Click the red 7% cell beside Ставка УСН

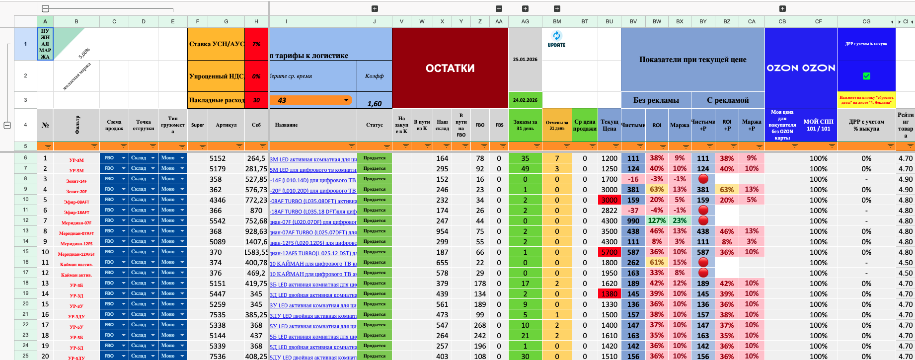coord(256,44)
